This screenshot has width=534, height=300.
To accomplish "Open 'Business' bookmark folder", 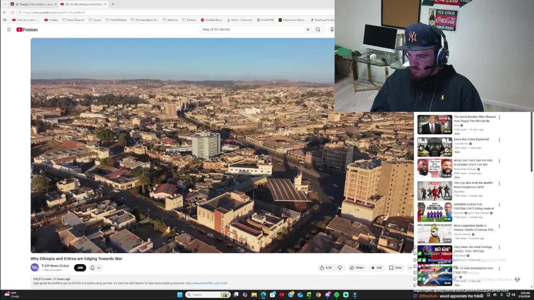I will [x=189, y=20].
